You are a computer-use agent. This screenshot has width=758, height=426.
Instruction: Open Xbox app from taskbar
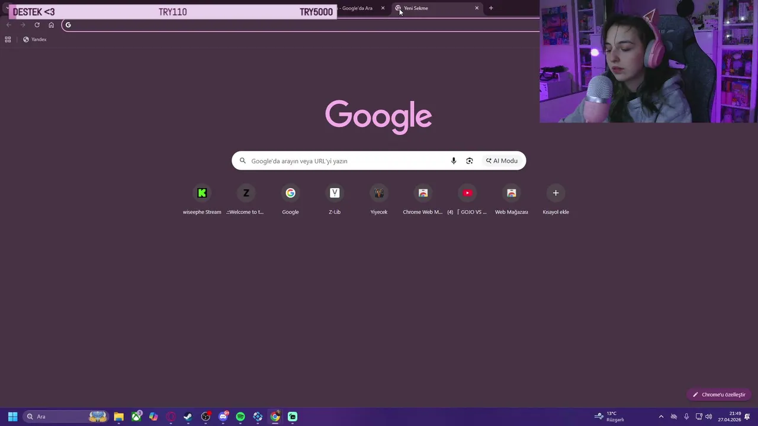(136, 417)
